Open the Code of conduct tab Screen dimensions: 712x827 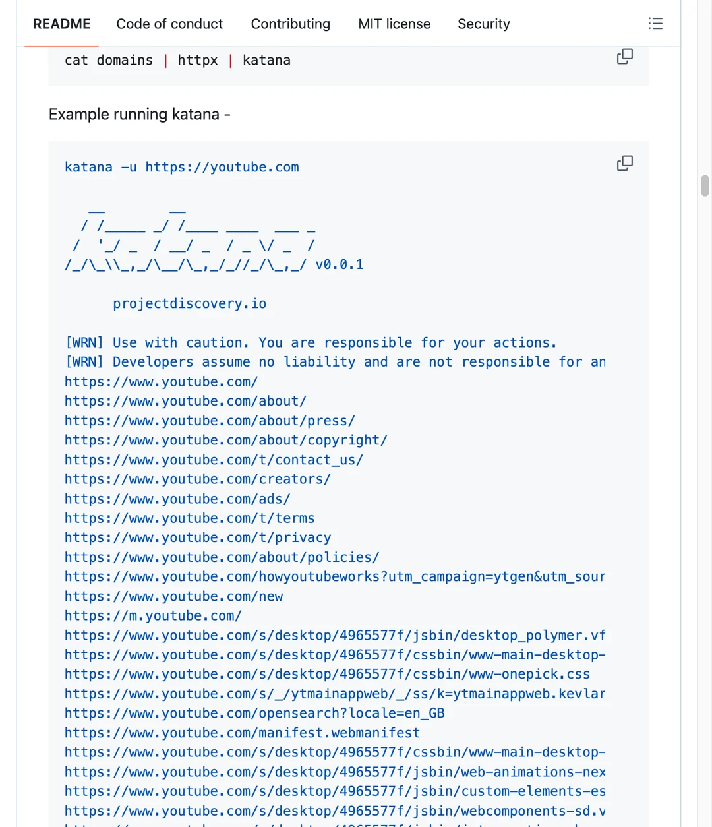pos(169,24)
